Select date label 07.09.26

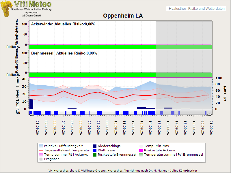[x=90, y=127]
